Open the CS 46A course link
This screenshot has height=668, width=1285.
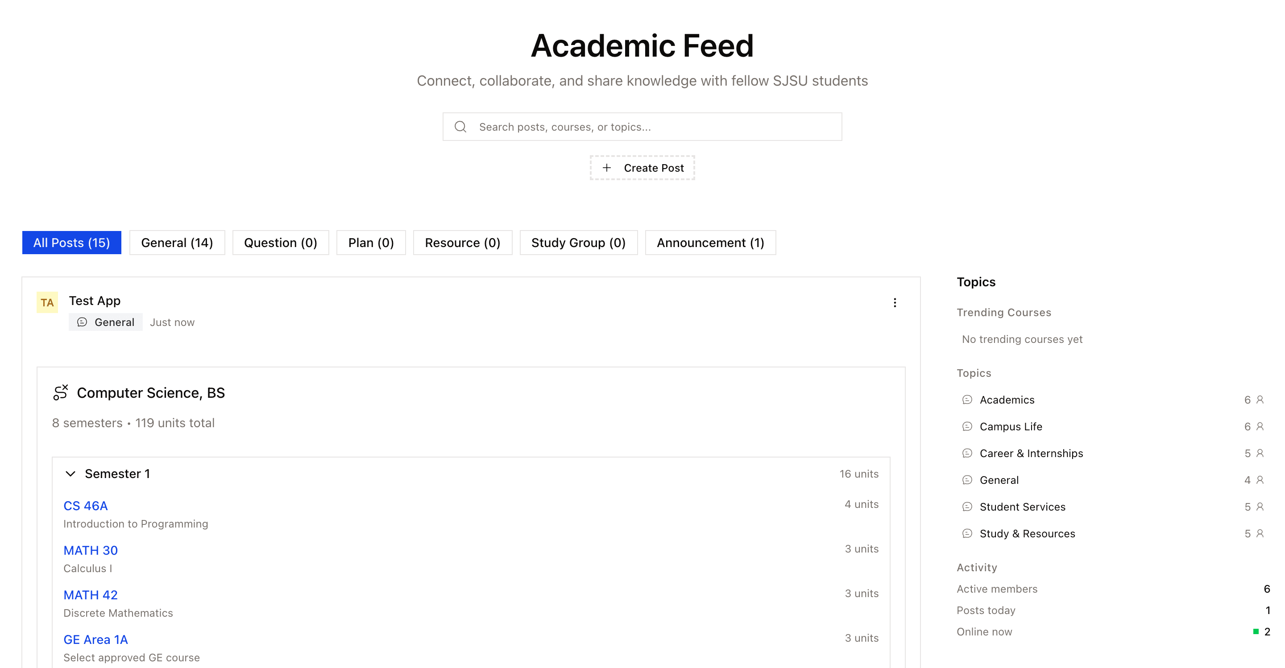pos(85,506)
